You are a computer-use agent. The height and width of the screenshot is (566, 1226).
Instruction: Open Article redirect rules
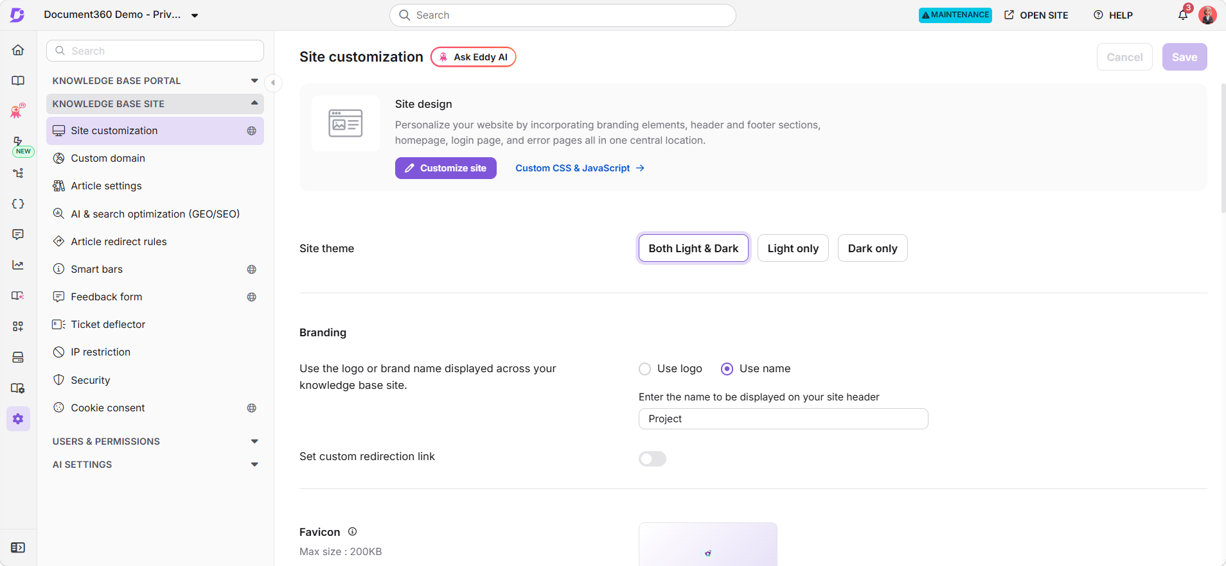pyautogui.click(x=155, y=242)
